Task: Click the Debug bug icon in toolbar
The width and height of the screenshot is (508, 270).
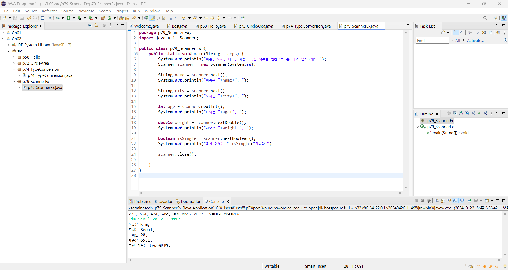Action: (57, 18)
